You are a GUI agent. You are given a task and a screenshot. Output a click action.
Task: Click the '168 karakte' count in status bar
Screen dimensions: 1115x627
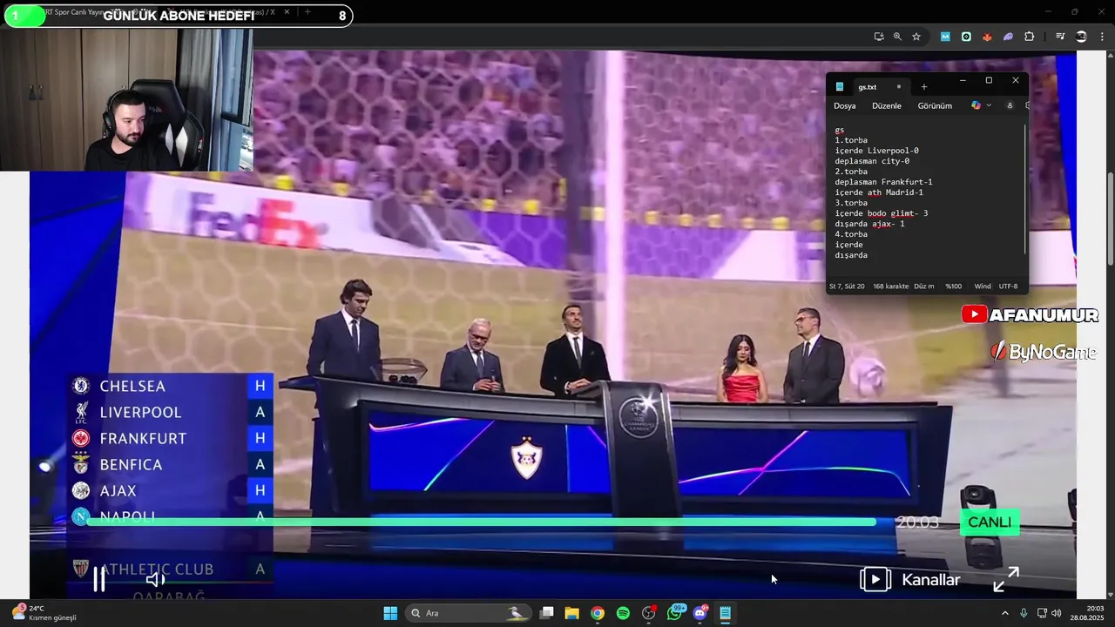tap(890, 287)
